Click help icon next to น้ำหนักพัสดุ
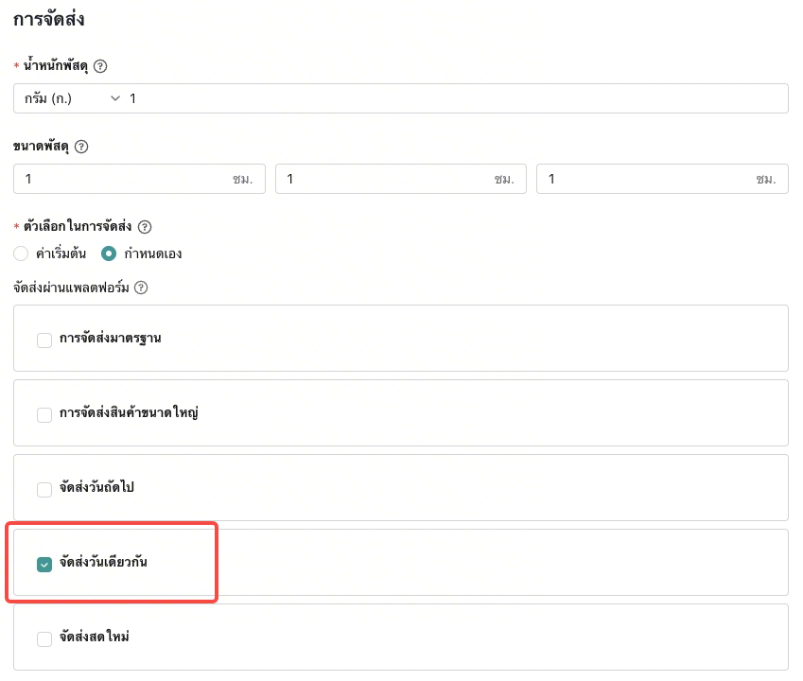The width and height of the screenshot is (803, 681). 101,66
